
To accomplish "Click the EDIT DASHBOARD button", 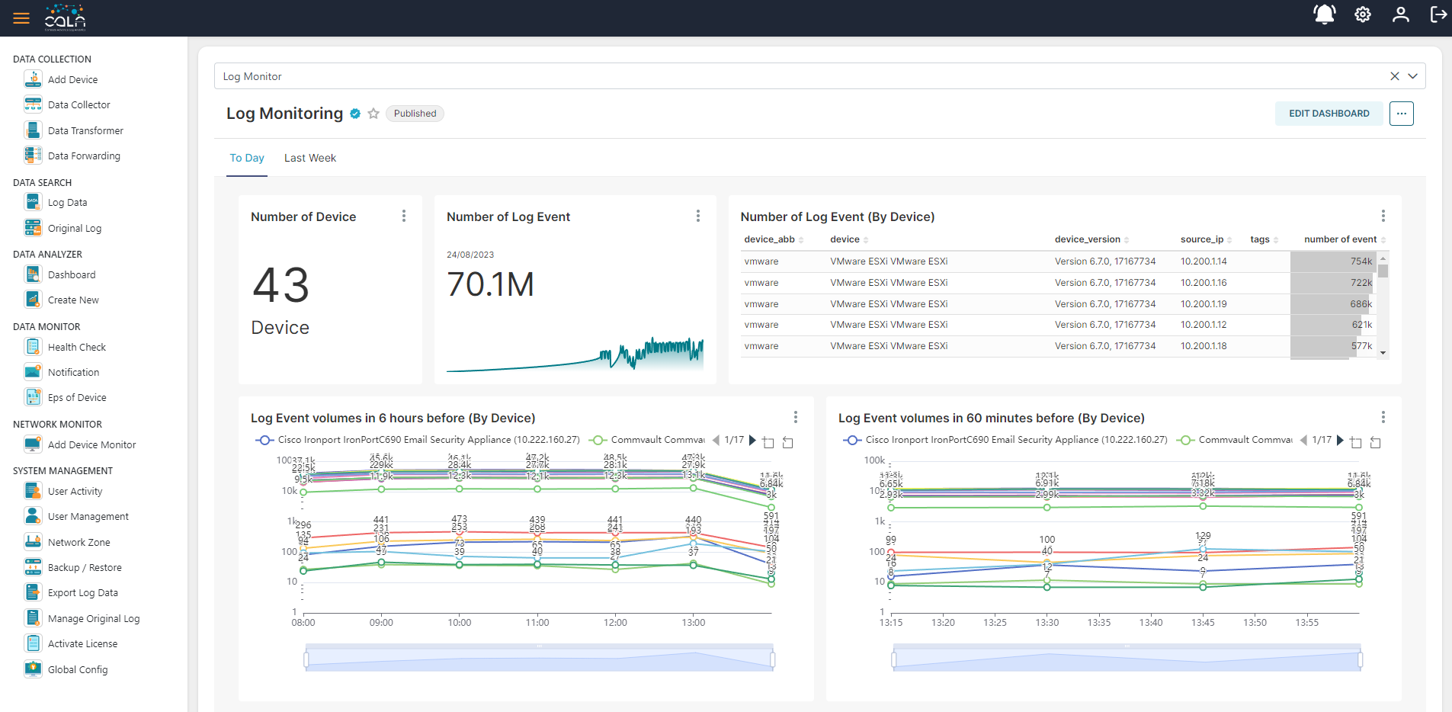I will tap(1328, 113).
